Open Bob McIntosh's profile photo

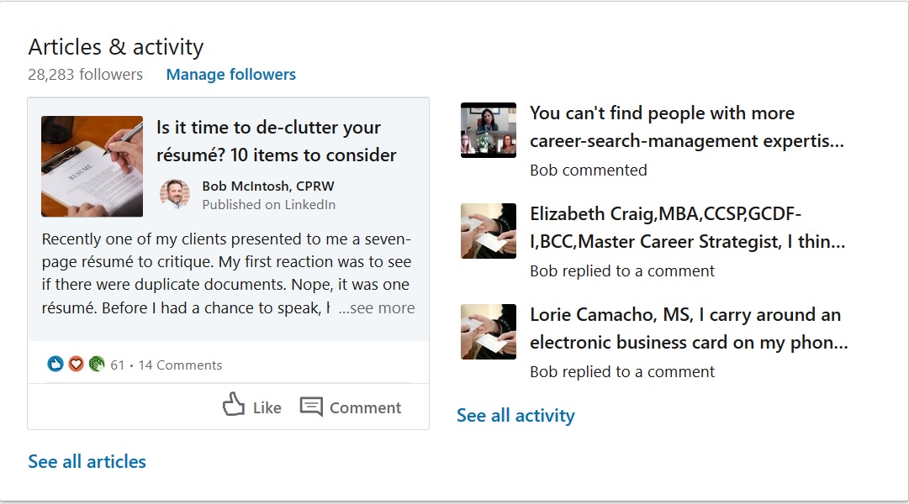pos(177,192)
